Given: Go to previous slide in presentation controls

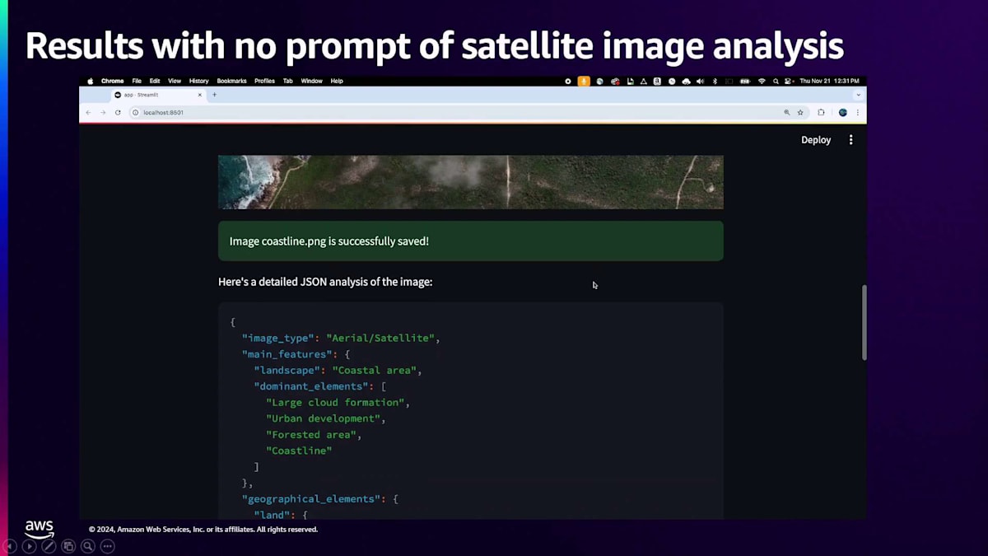Looking at the screenshot, I should tap(10, 546).
